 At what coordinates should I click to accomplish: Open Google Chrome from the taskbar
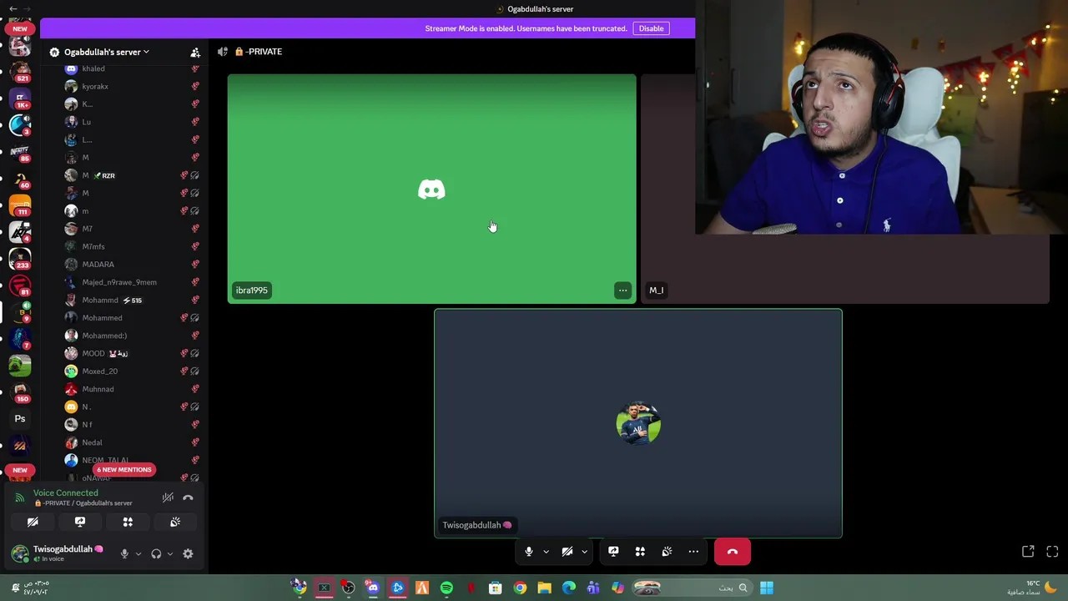(x=520, y=588)
